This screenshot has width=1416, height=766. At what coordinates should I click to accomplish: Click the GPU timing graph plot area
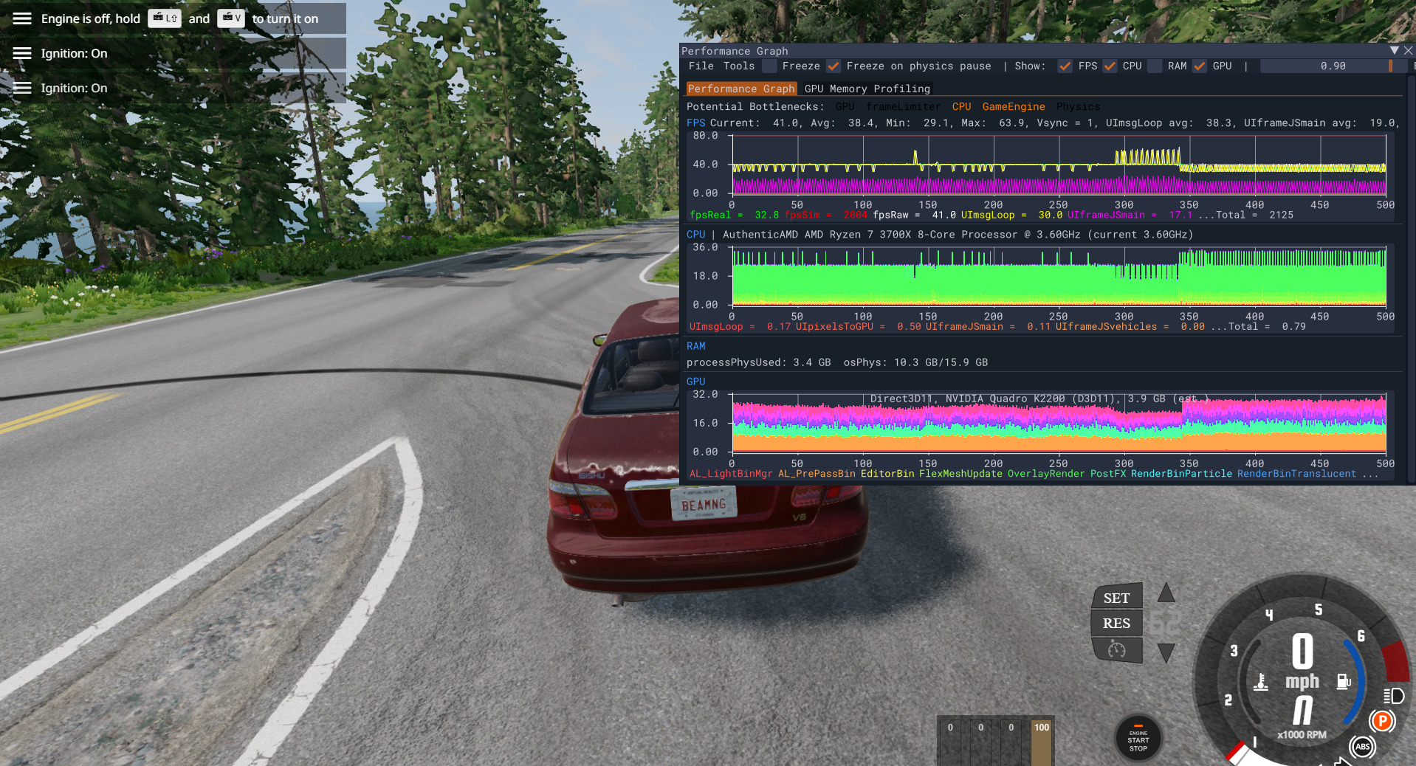coord(1059,423)
